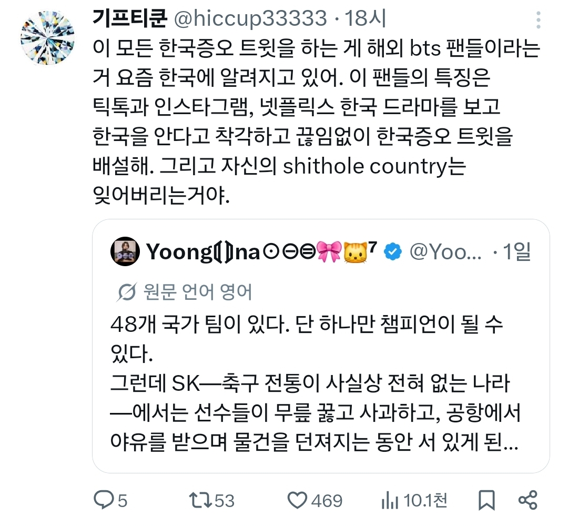Repost using the retweet arrows icon
Screen dimensions: 568x526
click(201, 500)
